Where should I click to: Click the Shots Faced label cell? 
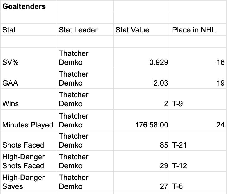pos(23,145)
